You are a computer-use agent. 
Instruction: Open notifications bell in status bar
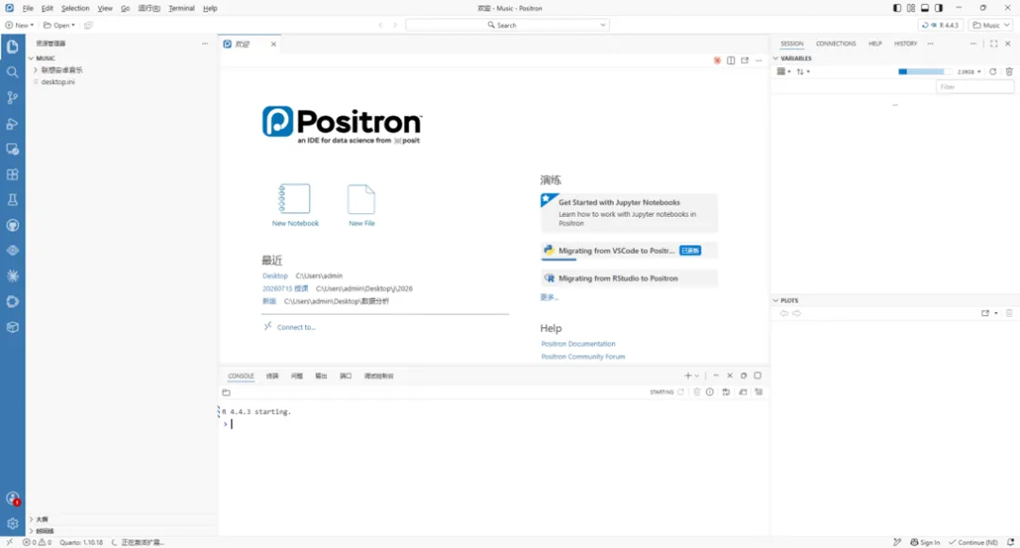point(1011,542)
